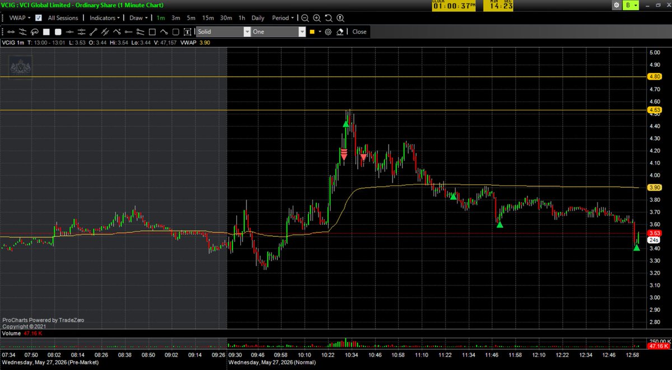Select the curve line drawing tool

(164, 32)
